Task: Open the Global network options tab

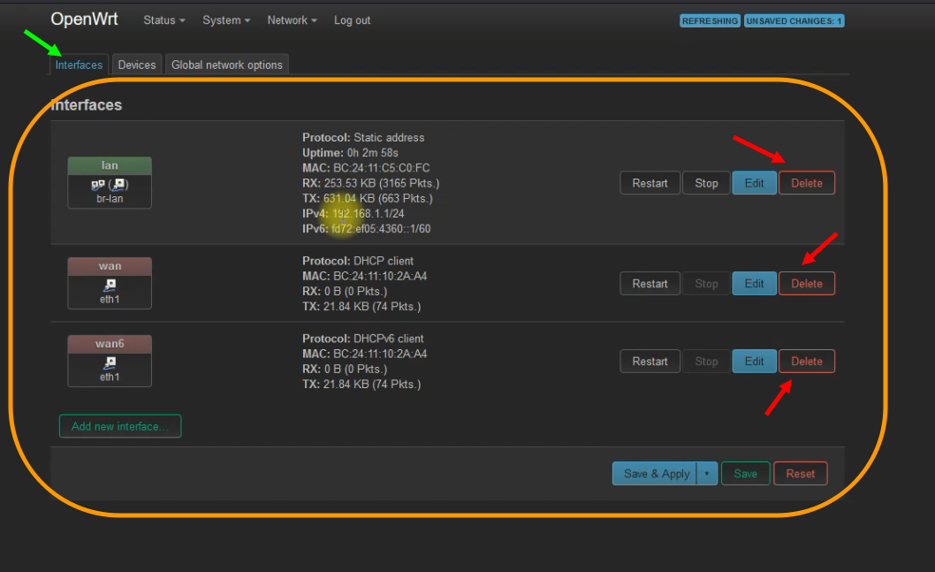Action: pos(227,65)
